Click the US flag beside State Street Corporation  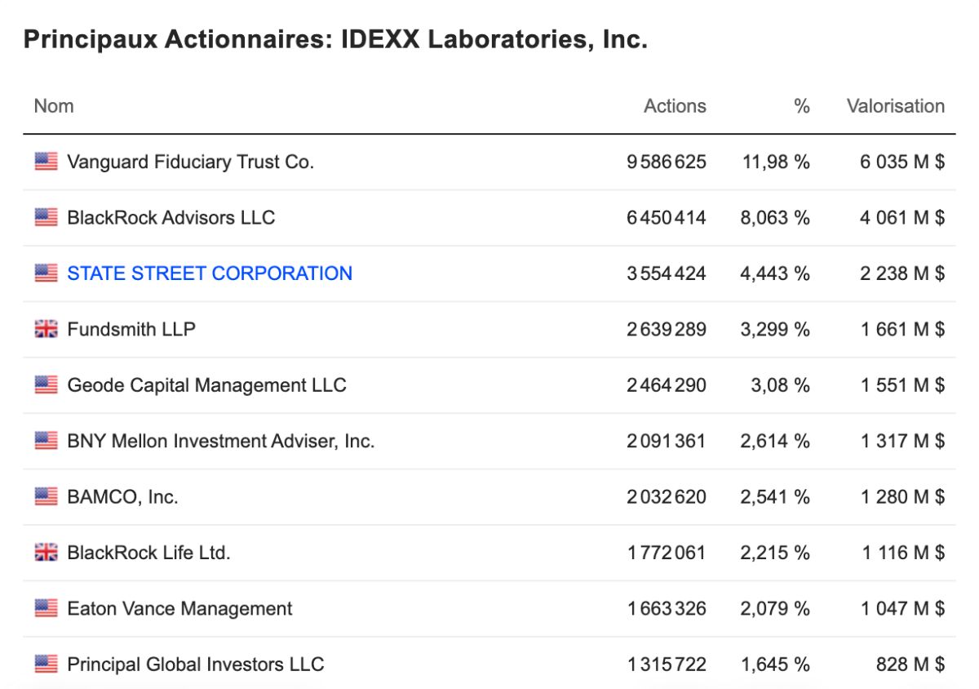tap(46, 273)
